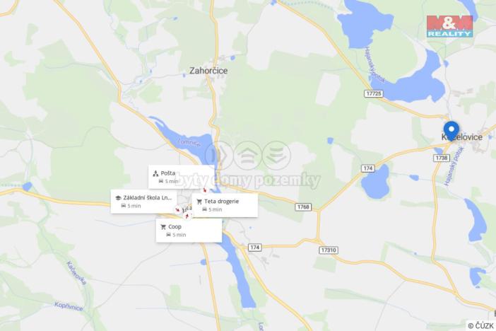The height and width of the screenshot is (331, 496).
Task: Click road 1738 shield near Kocelovice
Action: (x=442, y=158)
